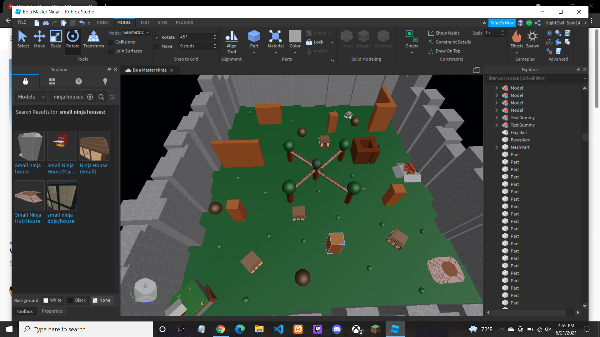Clear the ninja houses search text
600x337 pixels.
pyautogui.click(x=90, y=97)
